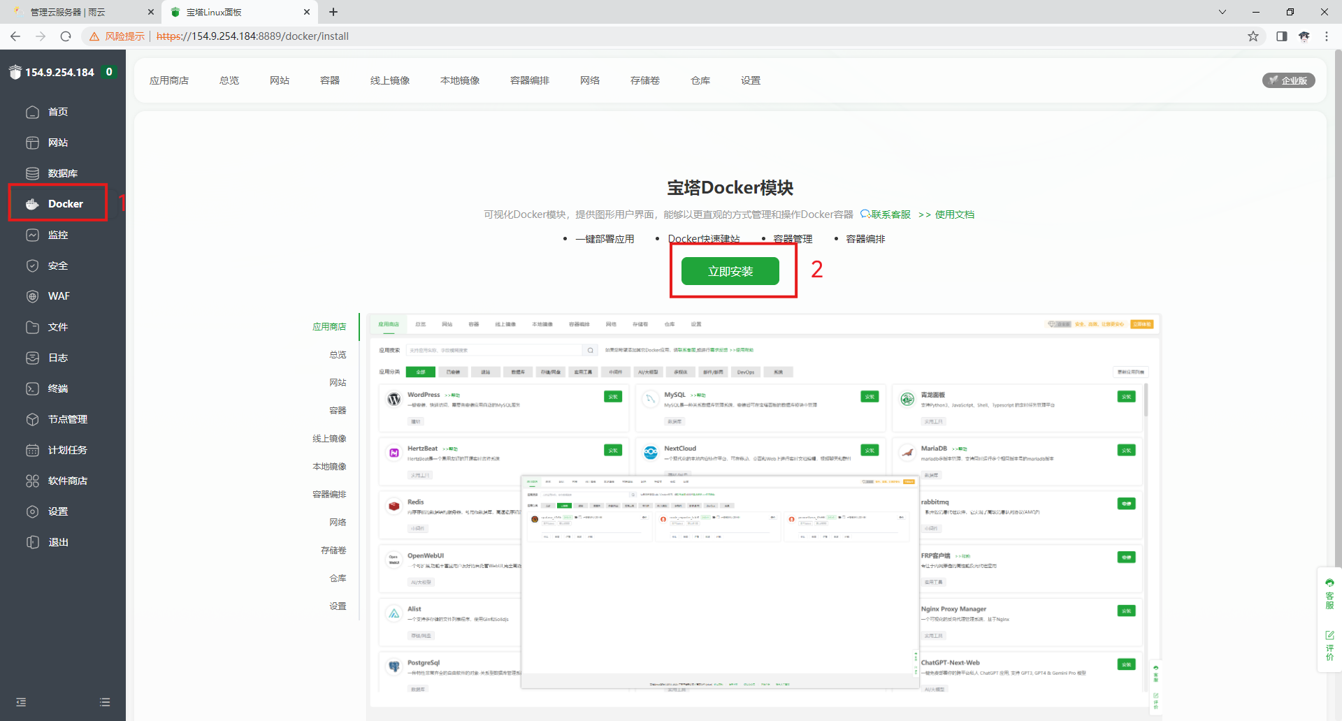1342x721 pixels.
Task: Open the 使用文档 documentation link
Action: click(953, 214)
